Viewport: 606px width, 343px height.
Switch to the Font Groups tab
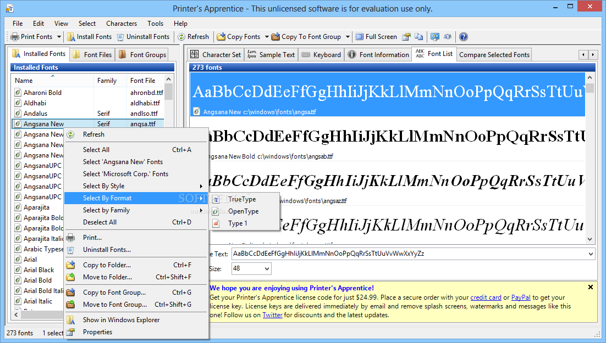pos(142,55)
